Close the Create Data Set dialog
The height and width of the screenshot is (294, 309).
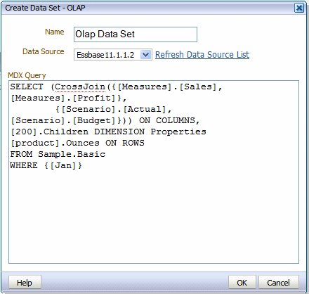tap(299, 8)
